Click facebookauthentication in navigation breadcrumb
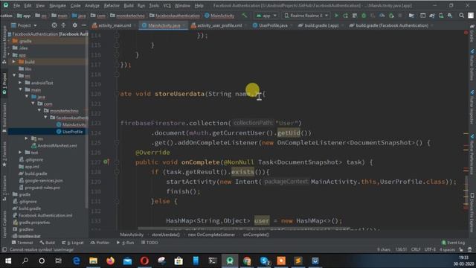The height and width of the screenshot is (268, 476). [x=174, y=16]
